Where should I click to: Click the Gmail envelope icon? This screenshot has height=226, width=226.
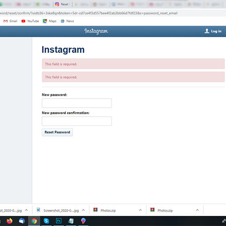6,21
